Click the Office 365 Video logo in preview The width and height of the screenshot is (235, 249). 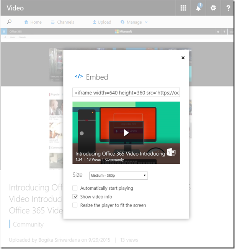[x=171, y=152]
